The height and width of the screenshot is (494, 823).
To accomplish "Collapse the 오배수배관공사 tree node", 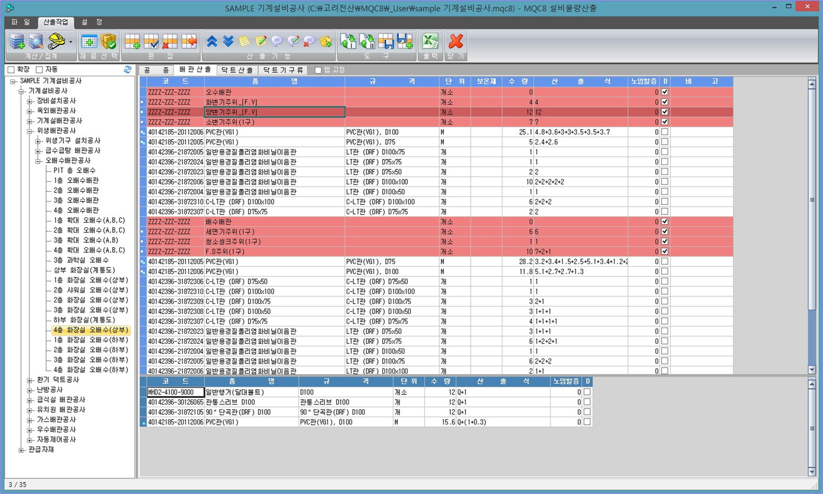I will 38,161.
